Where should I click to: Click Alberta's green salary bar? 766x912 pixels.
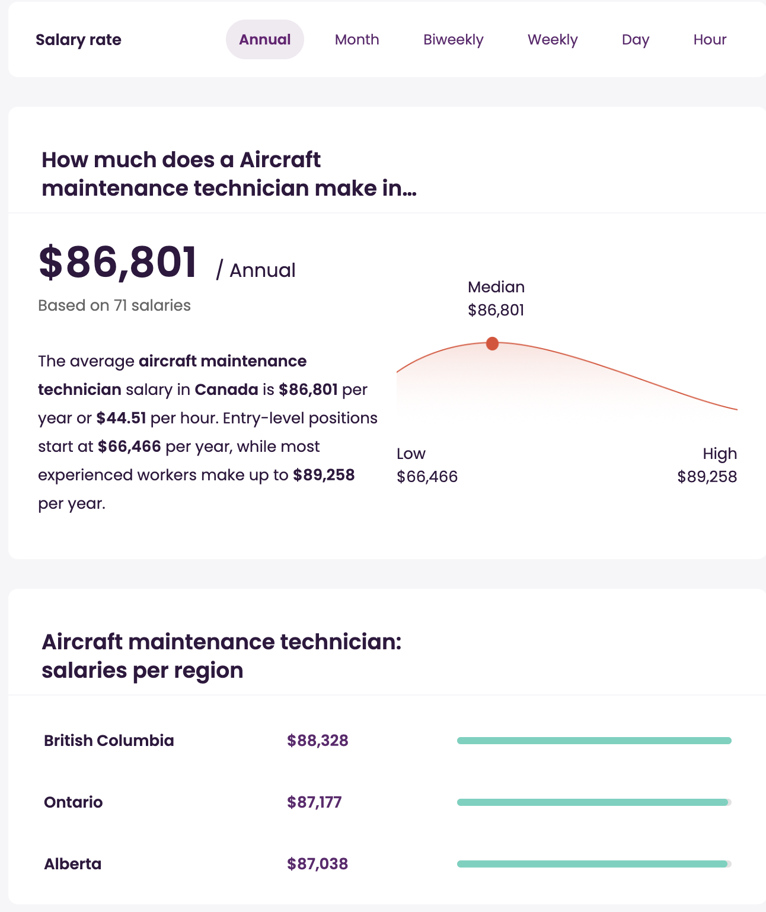point(593,864)
